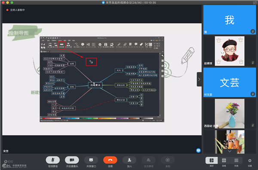Image resolution: width=258 pixels, height=170 pixels.
Task: Enter full screen from title bar corner icon
Action: point(255,3)
